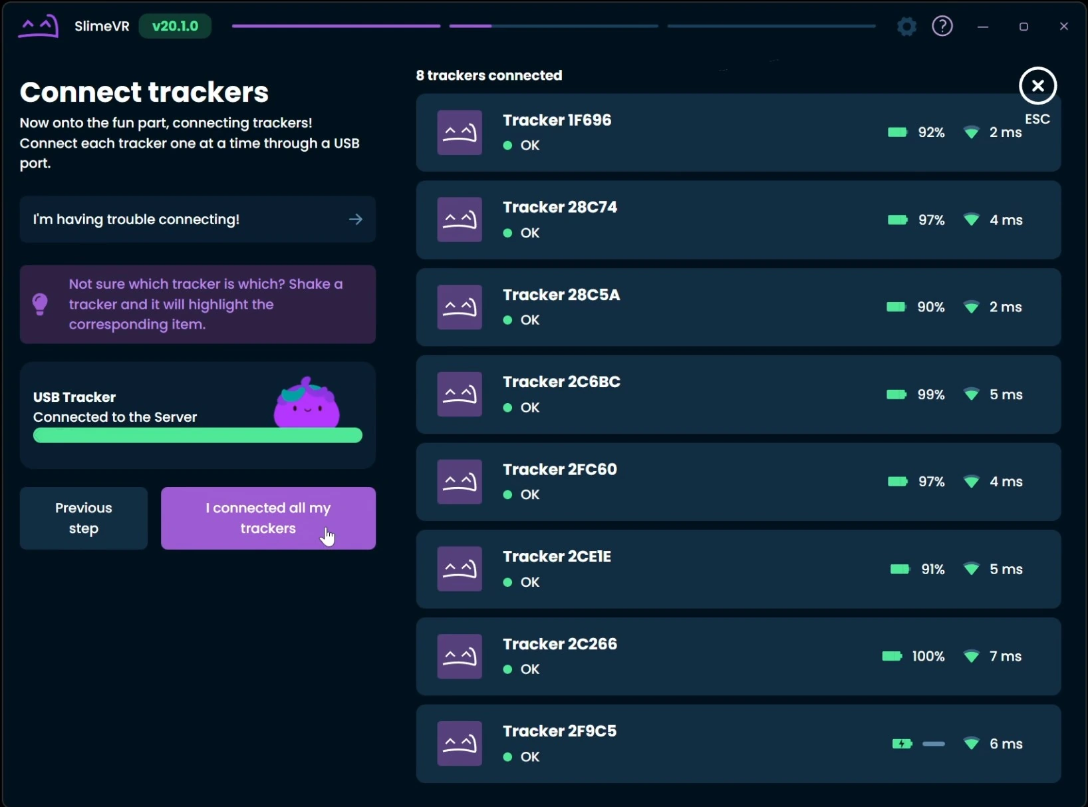Confirm with "I connected all my trackers"

pos(268,518)
